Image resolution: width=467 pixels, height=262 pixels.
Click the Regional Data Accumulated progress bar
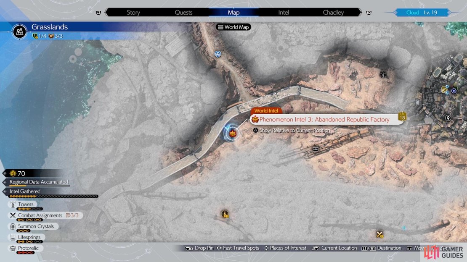click(39, 186)
